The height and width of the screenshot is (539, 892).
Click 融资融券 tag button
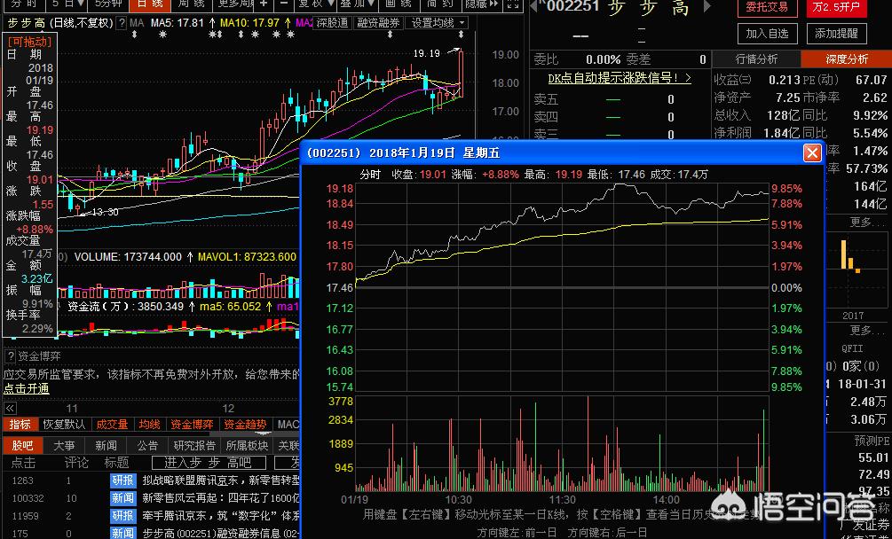(x=378, y=23)
